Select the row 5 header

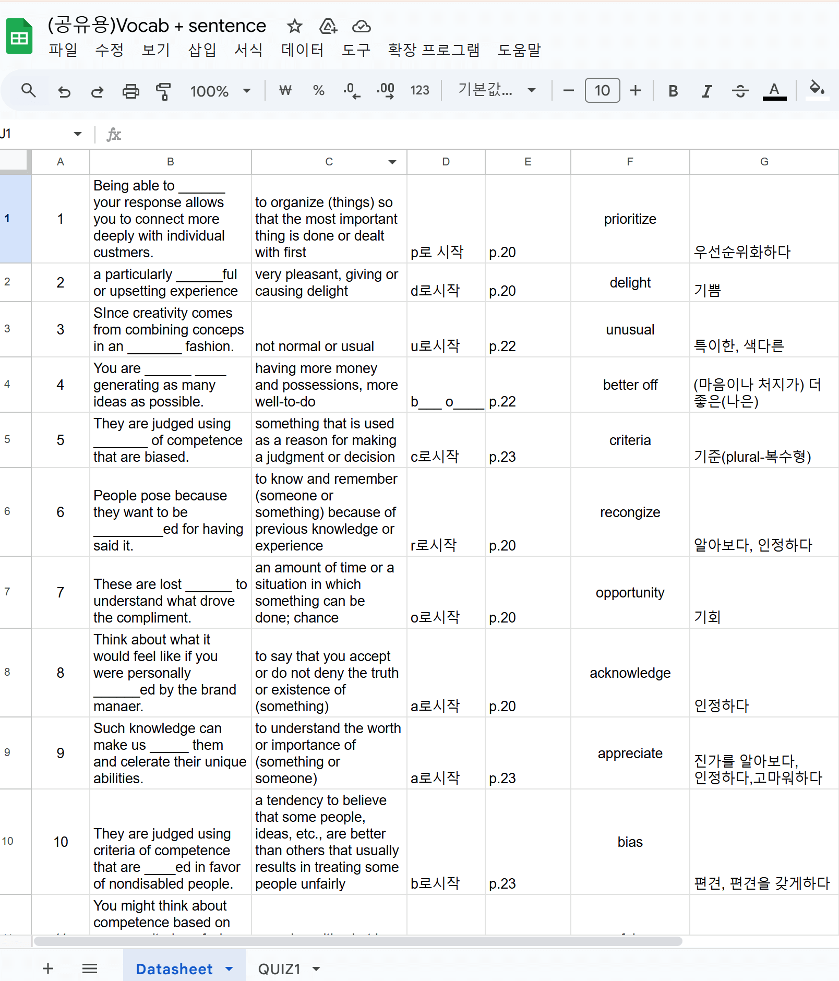16,440
